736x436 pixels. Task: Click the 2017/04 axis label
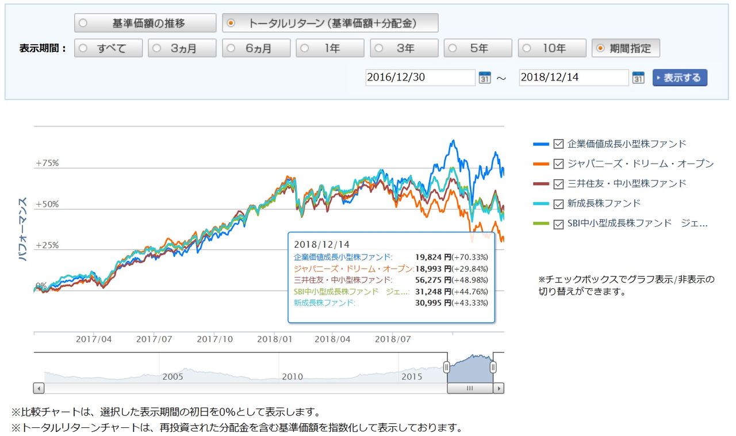click(94, 339)
